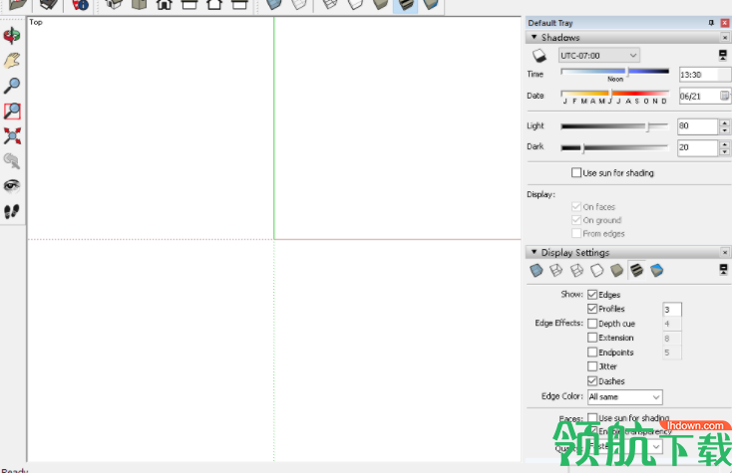Switch to Back view house outline icon

(214, 5)
